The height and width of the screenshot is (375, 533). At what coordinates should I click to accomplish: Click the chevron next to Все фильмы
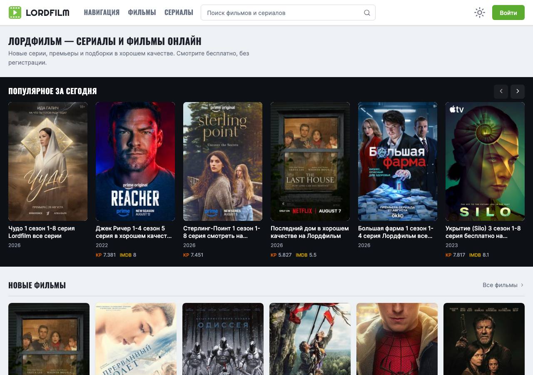tap(522, 285)
